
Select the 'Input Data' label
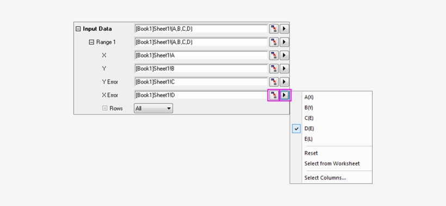(x=97, y=29)
